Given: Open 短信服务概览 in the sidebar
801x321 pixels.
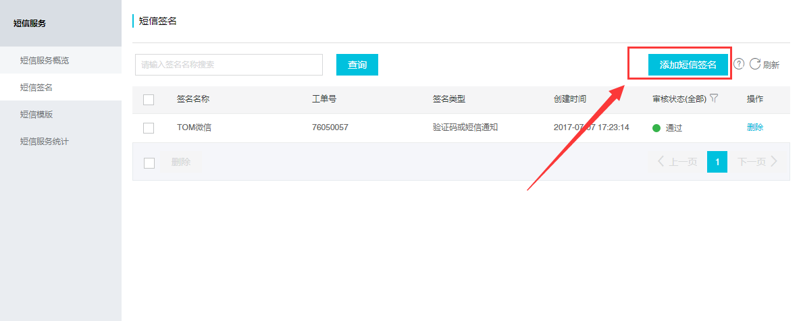Looking at the screenshot, I should pyautogui.click(x=45, y=60).
